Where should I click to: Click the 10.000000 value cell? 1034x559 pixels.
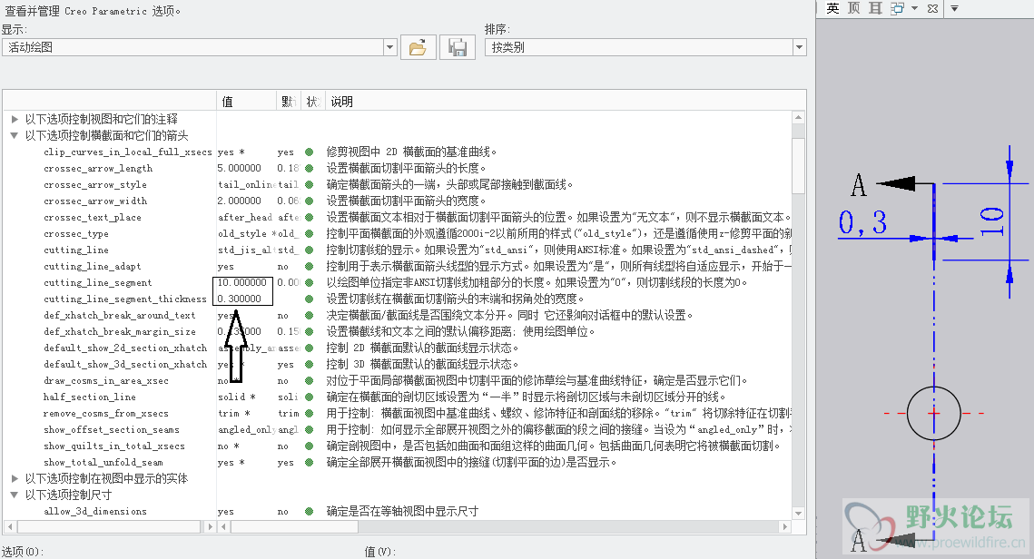pos(242,282)
